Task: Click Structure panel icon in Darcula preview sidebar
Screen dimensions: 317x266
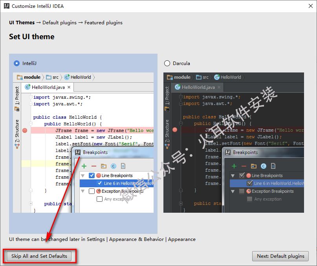Action: (x=167, y=146)
